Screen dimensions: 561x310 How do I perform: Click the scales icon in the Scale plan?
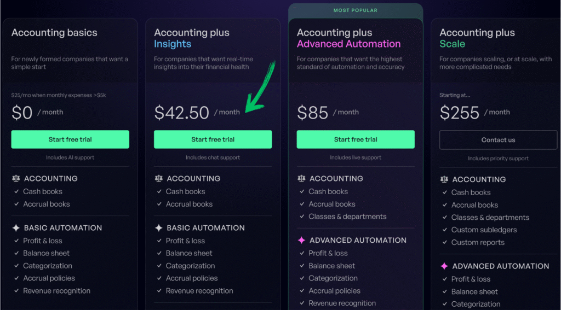point(444,179)
